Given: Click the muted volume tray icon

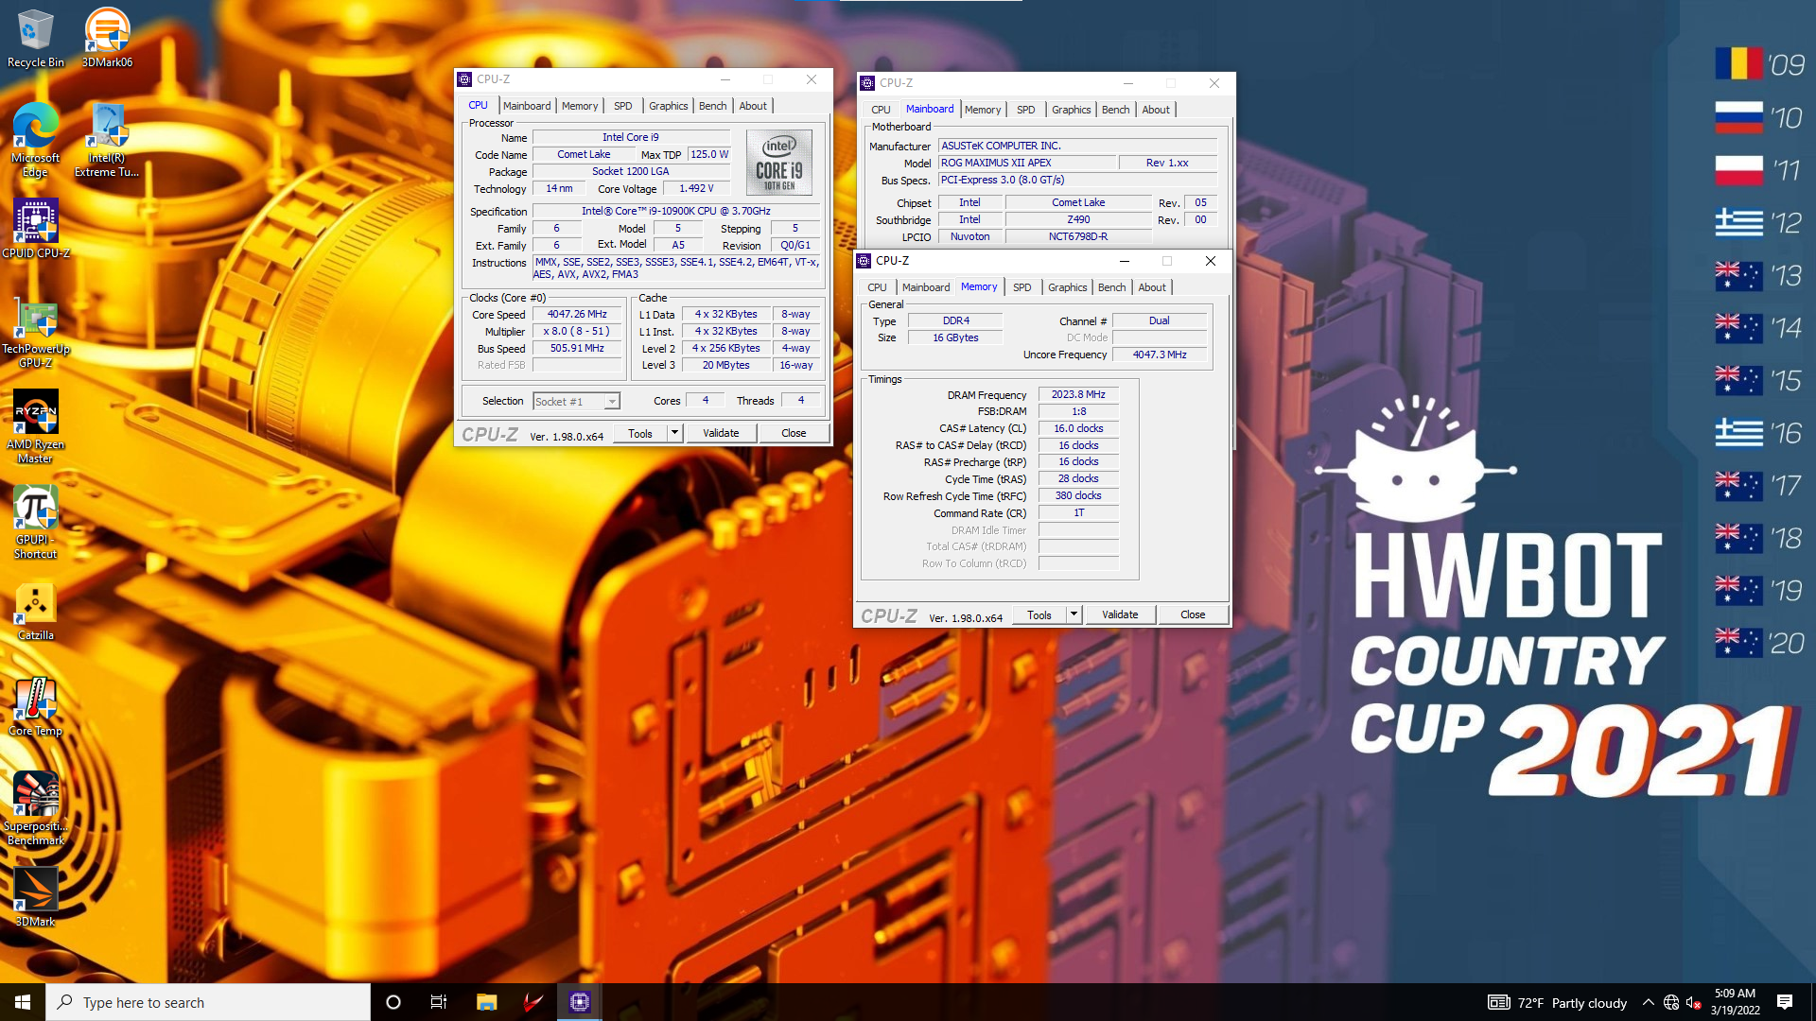Looking at the screenshot, I should pyautogui.click(x=1694, y=1002).
